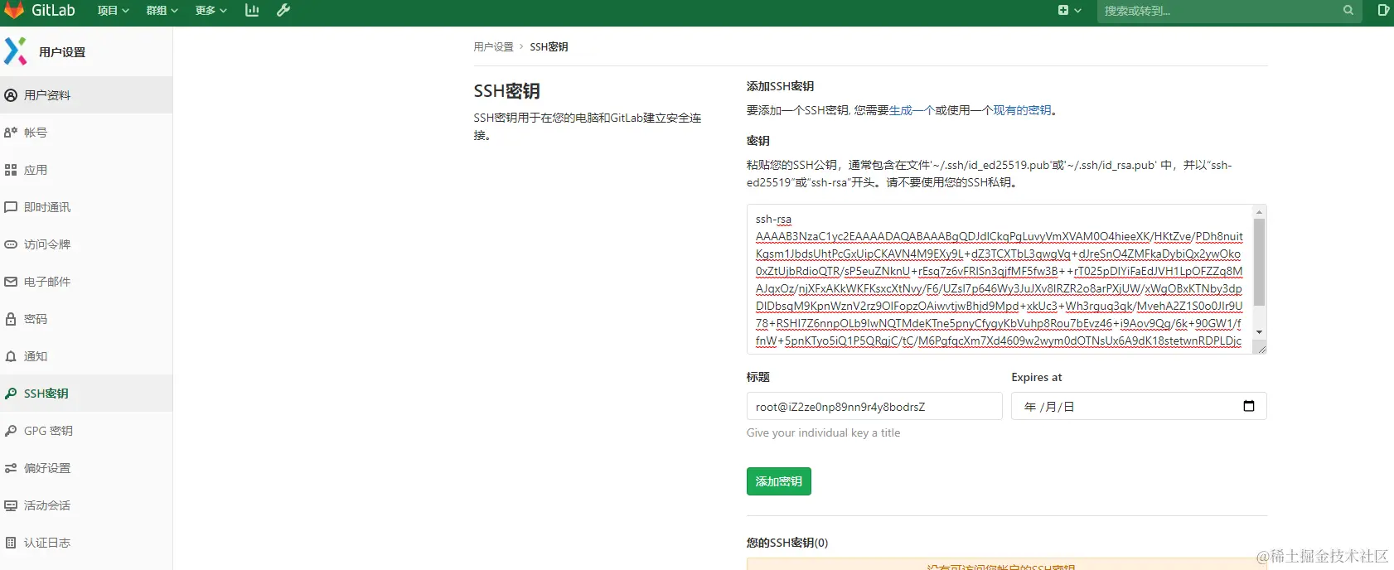The width and height of the screenshot is (1394, 570).
Task: Click the key textarea scroll down arrow
Action: tap(1259, 332)
